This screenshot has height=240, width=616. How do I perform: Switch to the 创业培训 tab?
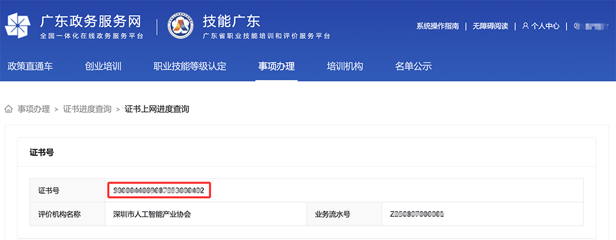click(x=103, y=66)
